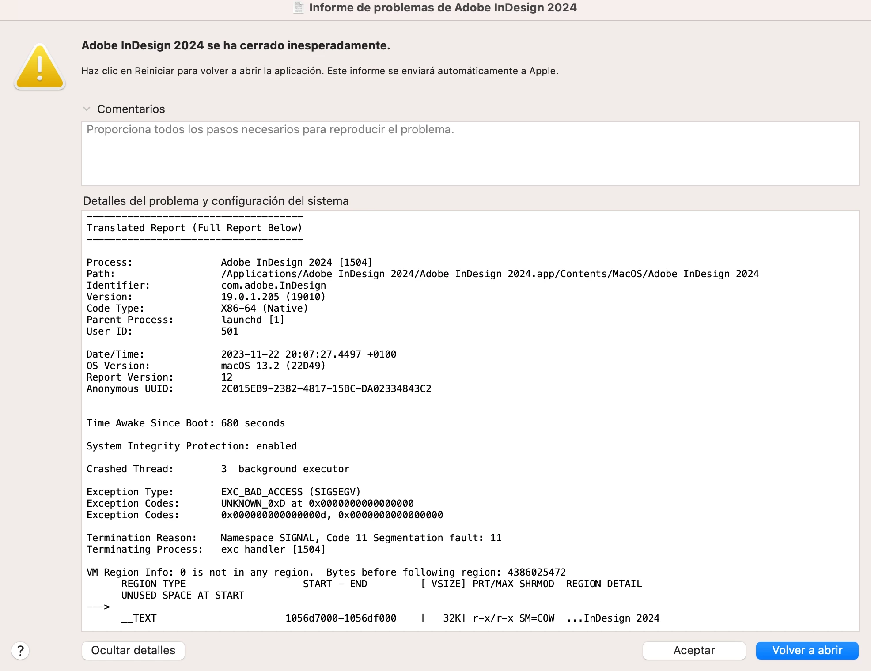Click the application Path line in report
871x671 pixels.
(489, 274)
